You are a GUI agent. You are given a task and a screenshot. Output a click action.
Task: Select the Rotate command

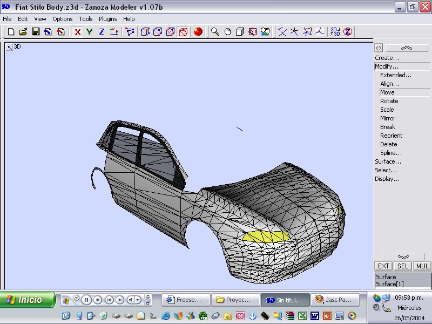click(x=389, y=101)
